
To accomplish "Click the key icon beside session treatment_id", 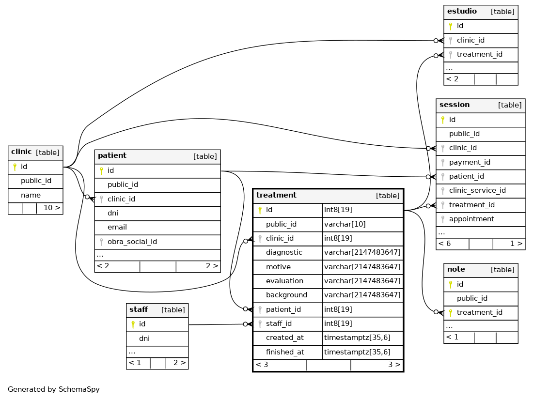I will click(x=442, y=205).
